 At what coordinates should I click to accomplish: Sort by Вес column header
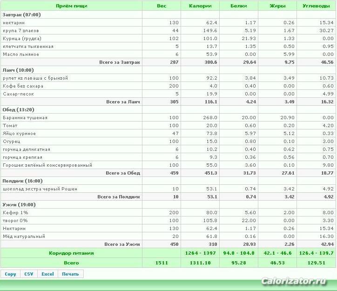click(162, 6)
